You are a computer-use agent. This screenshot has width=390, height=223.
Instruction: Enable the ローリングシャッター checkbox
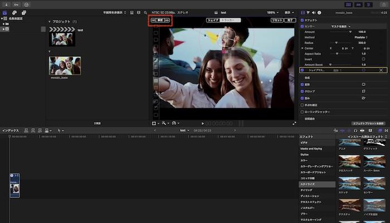pos(302,111)
